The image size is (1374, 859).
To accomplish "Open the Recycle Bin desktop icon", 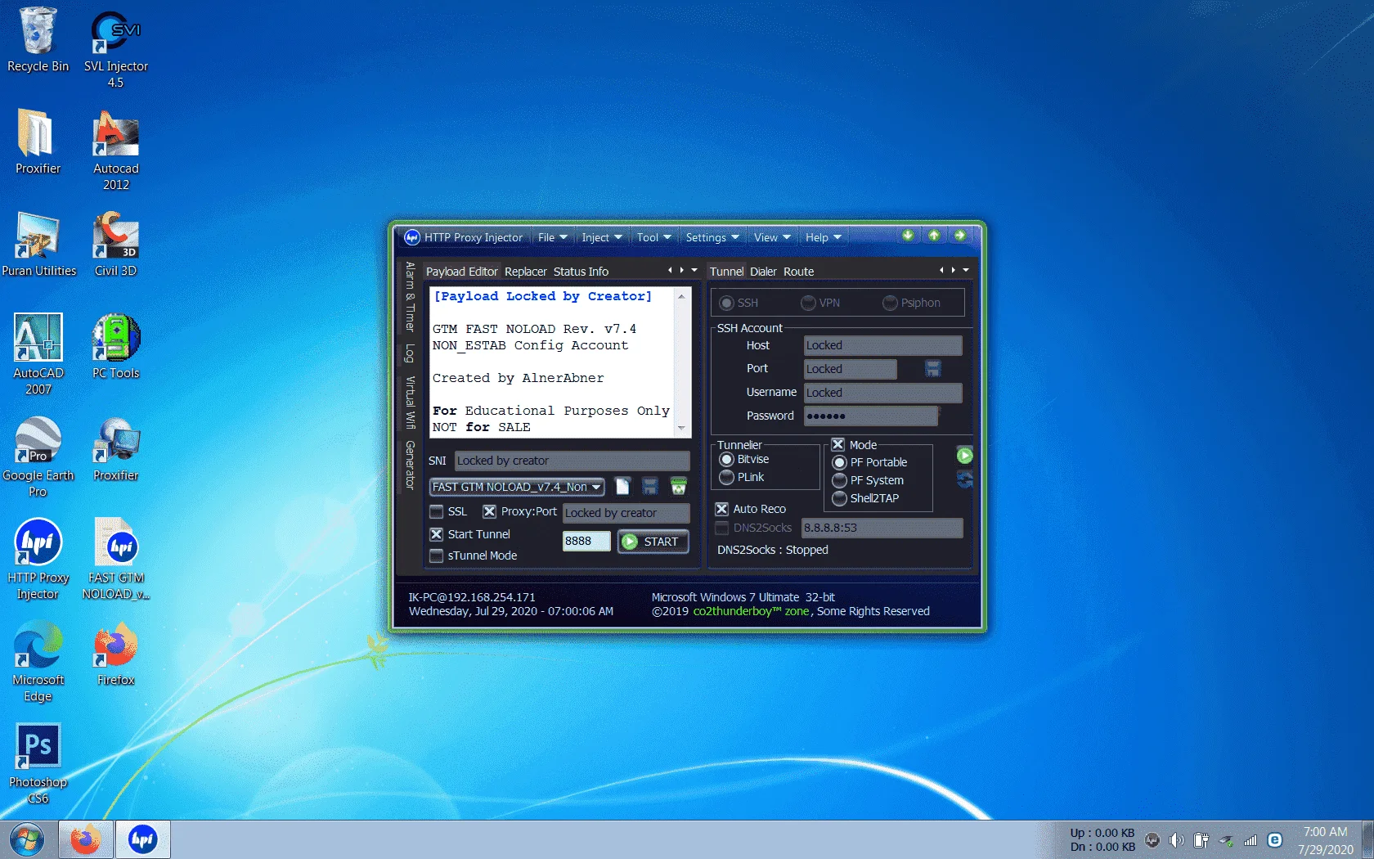I will coord(38,40).
